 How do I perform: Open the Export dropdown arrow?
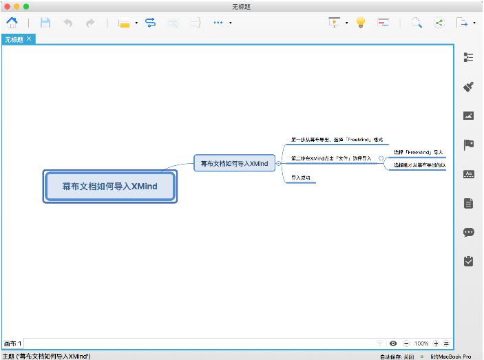474,23
